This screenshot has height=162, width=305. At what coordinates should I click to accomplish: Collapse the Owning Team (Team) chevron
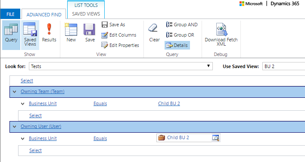[14, 92]
